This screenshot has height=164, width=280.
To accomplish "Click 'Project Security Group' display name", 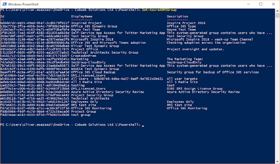I will pos(92,95).
